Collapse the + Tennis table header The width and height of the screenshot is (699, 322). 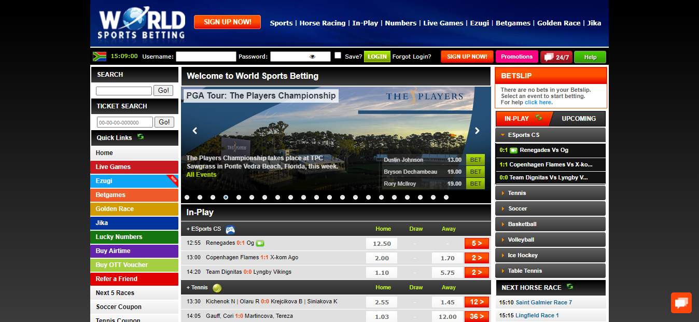point(197,287)
